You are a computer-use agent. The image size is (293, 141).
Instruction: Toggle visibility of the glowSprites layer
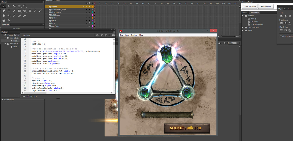click(x=87, y=12)
